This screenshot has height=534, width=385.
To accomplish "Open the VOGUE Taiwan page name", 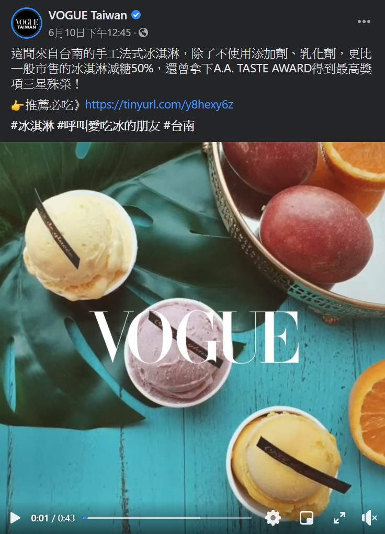I will pos(88,15).
